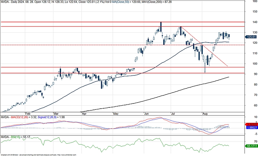Click the 60 price axis label

click(x=256, y=106)
